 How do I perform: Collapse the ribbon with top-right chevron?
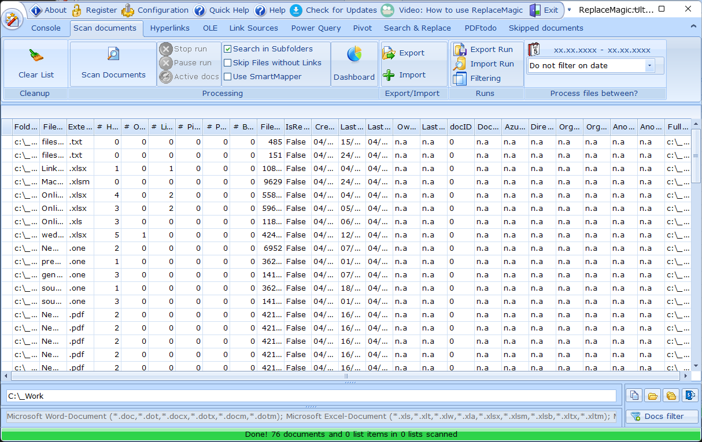[x=694, y=27]
